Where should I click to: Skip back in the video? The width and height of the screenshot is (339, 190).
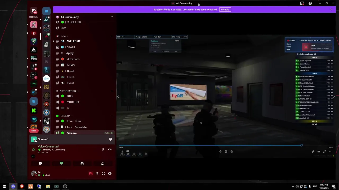(x=220, y=151)
